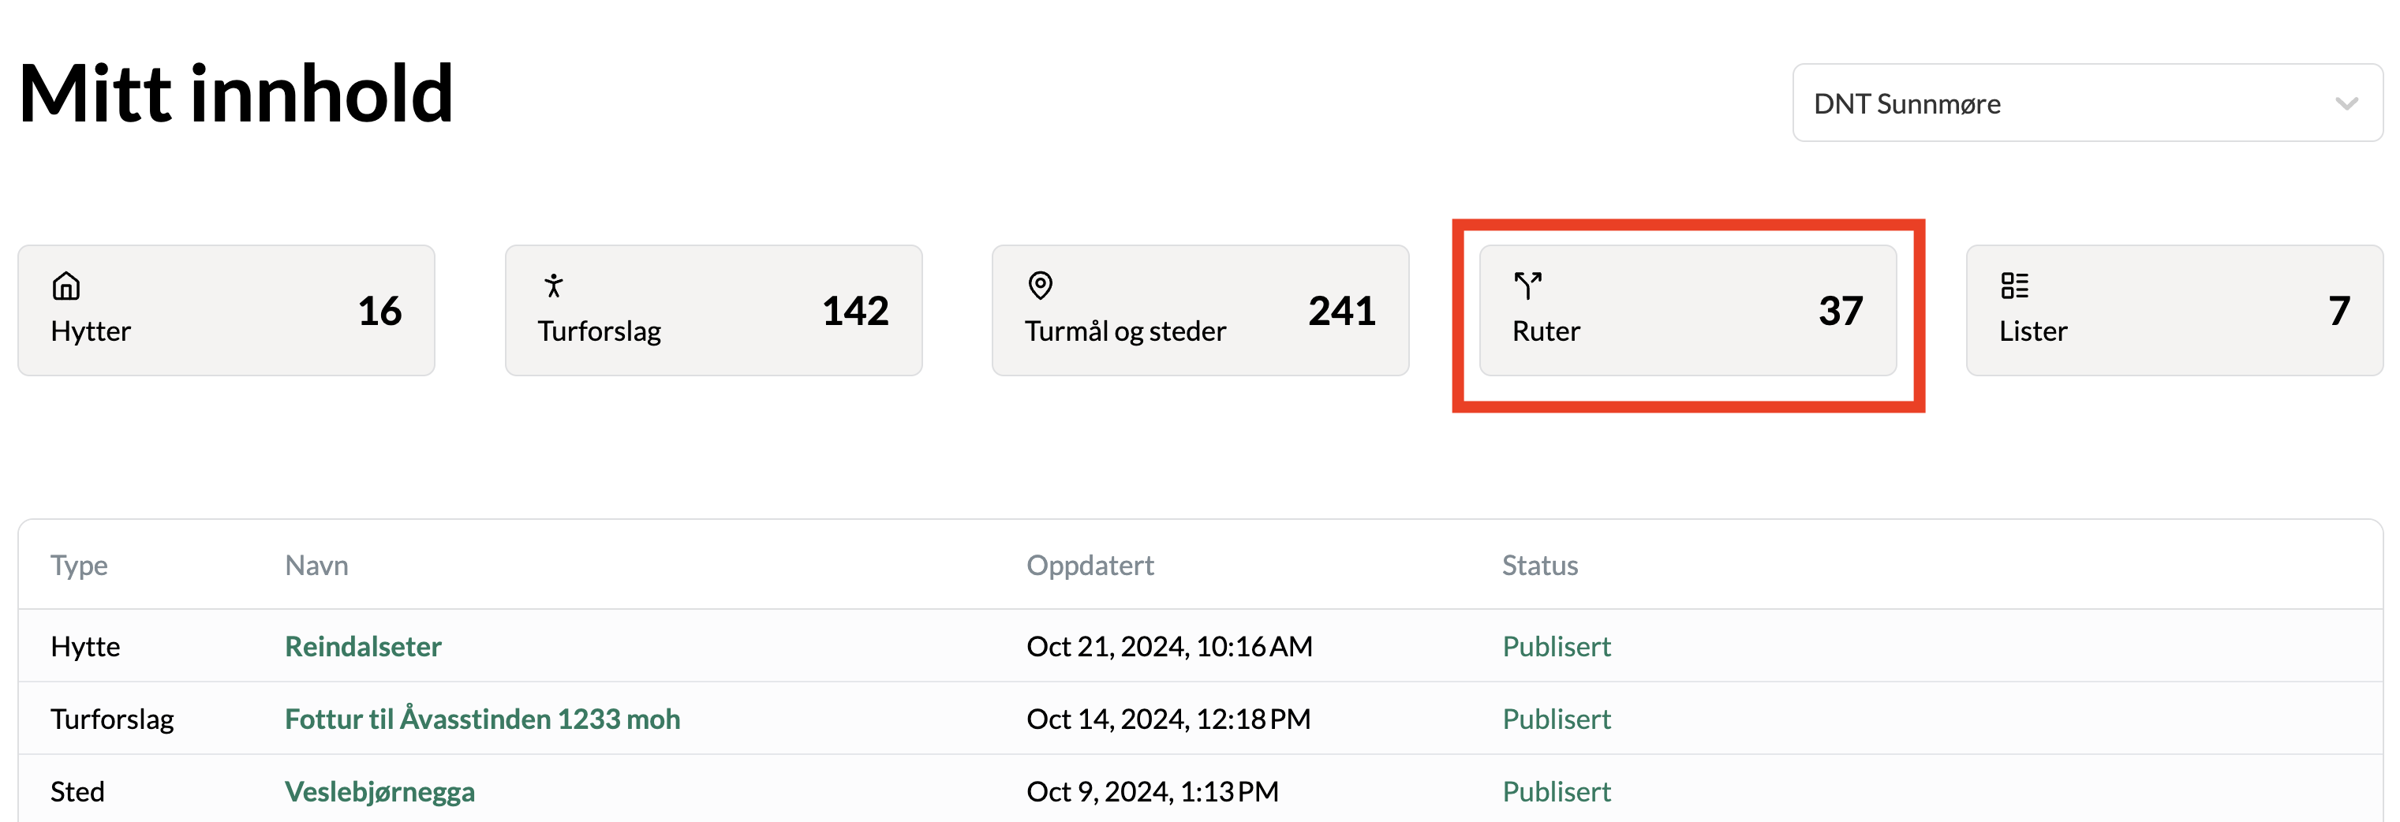
Task: Click the Type column header
Action: (x=79, y=565)
